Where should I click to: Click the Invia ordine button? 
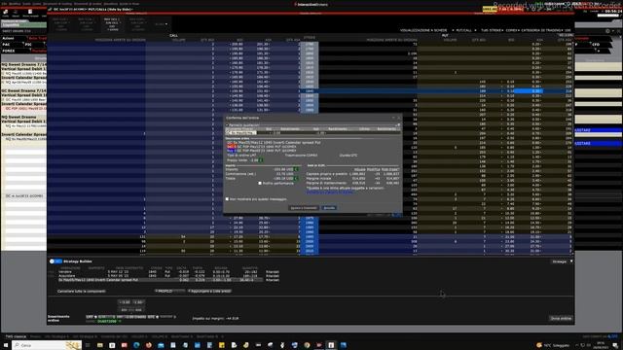[x=561, y=318]
